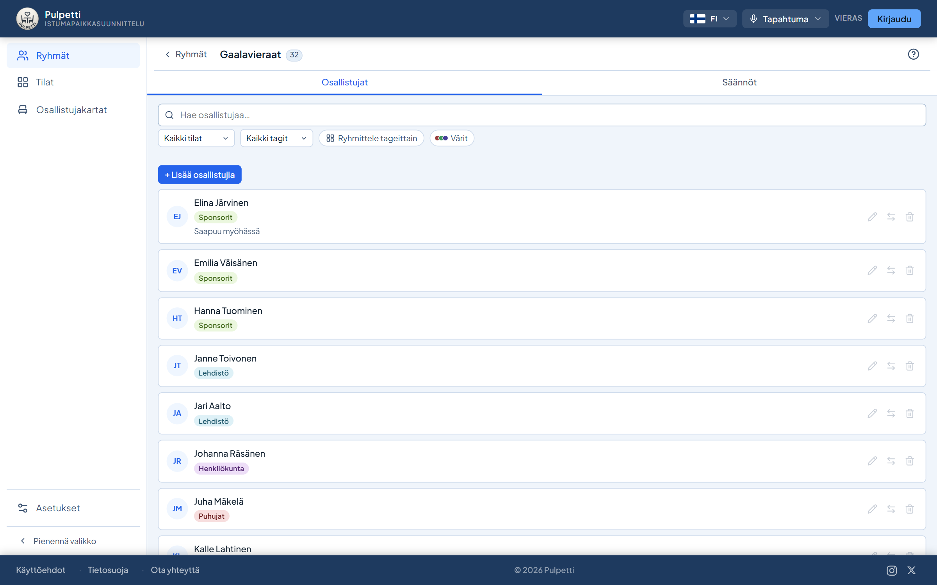Open the help question mark icon
937x585 pixels.
pos(913,54)
